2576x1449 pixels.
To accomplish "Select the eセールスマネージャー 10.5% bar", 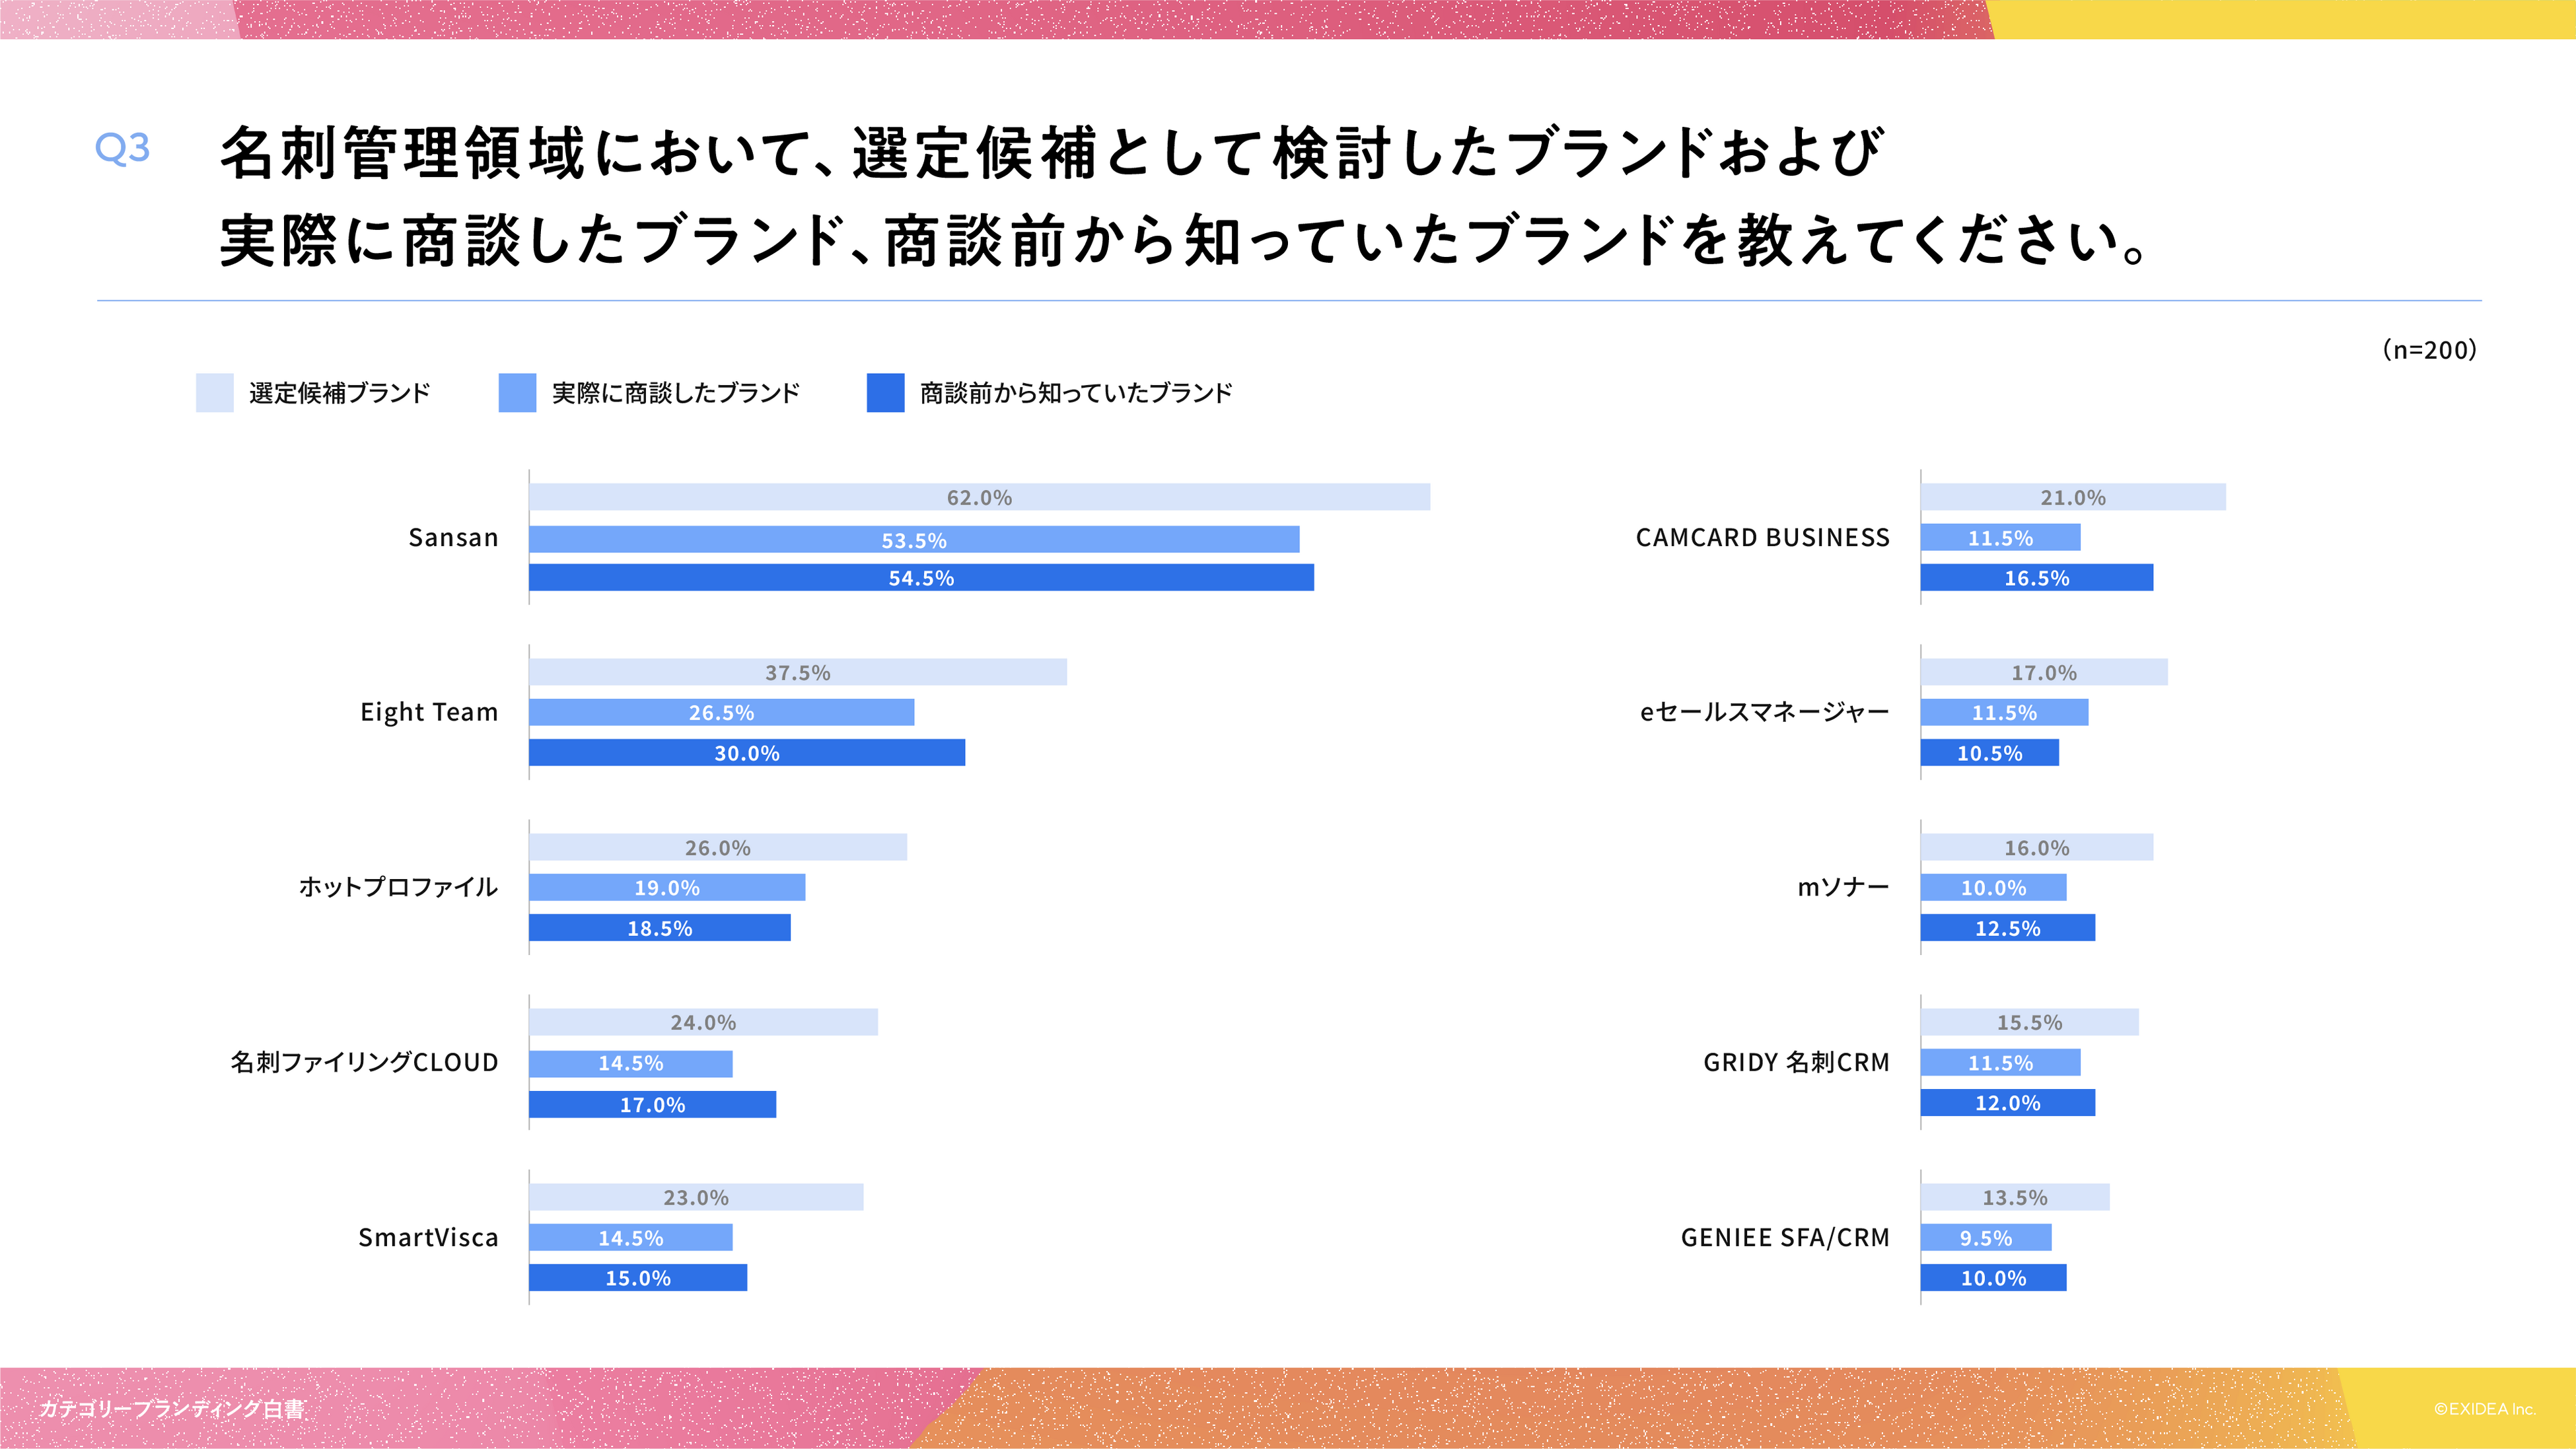I will coord(1989,753).
